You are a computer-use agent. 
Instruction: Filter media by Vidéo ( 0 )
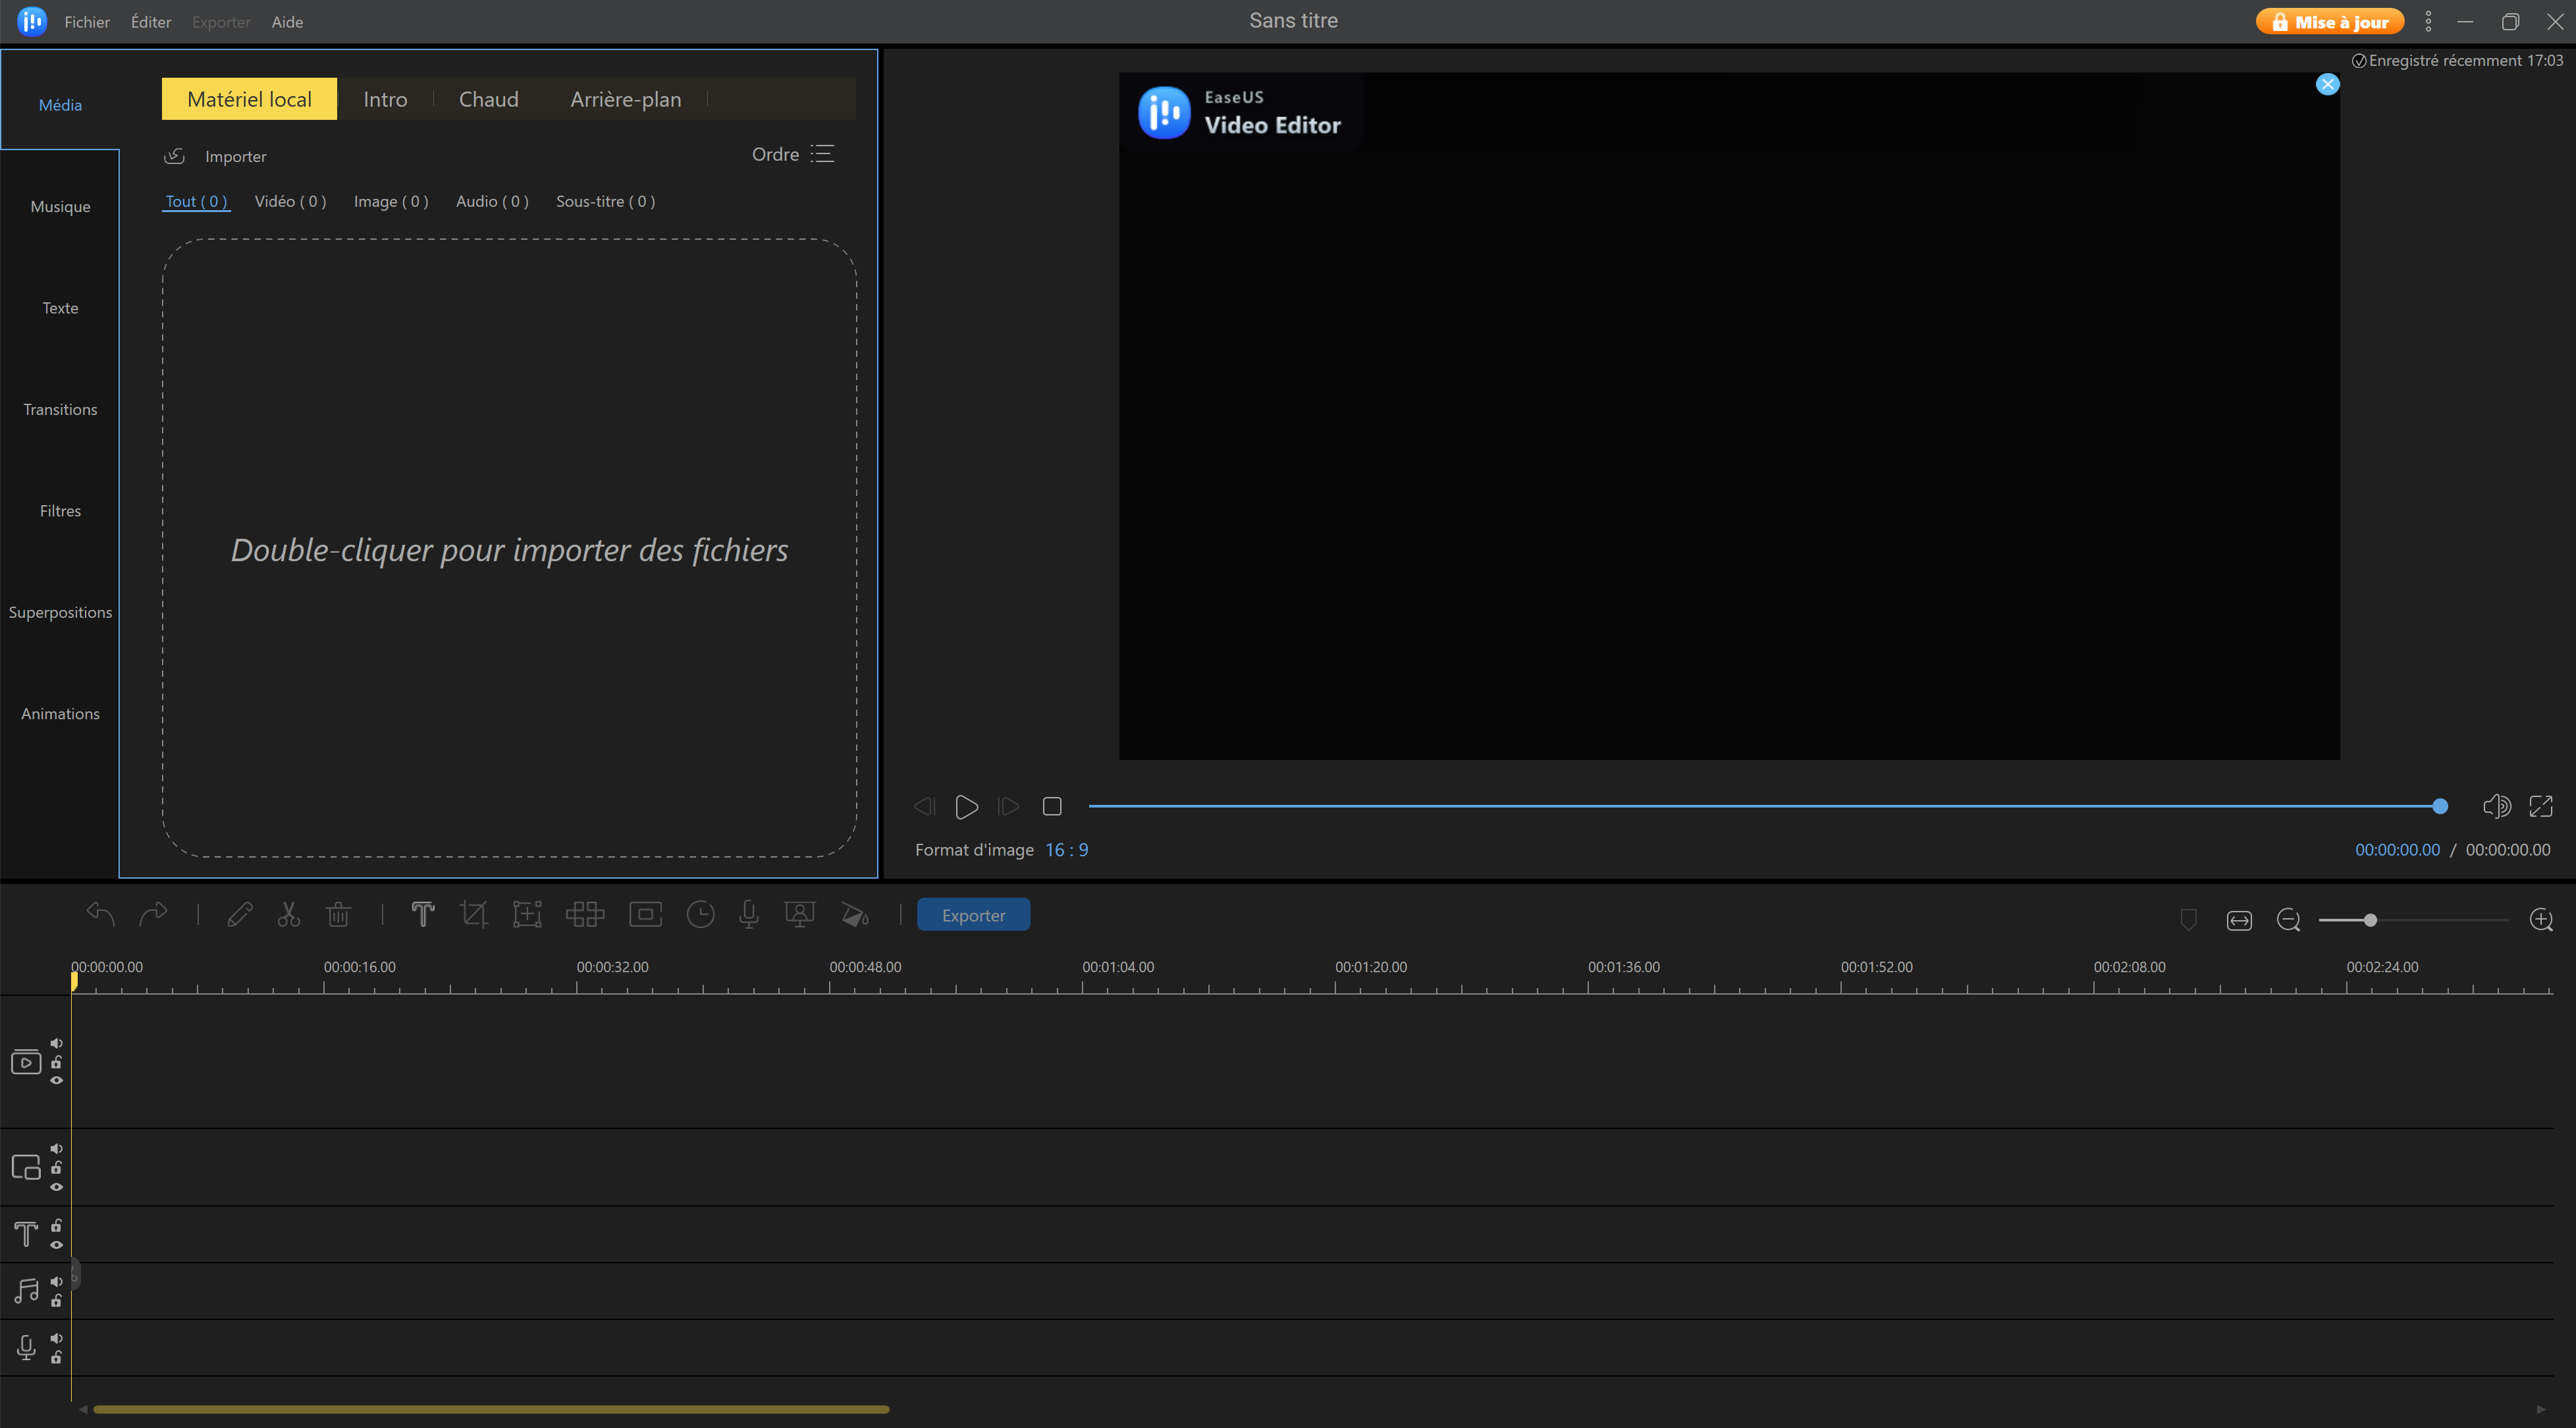(290, 201)
